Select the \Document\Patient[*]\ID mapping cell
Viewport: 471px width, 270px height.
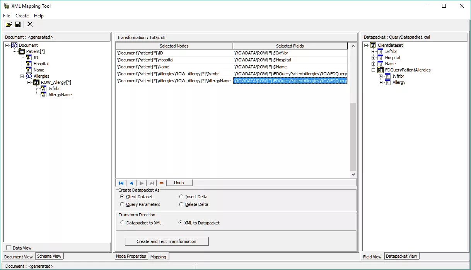(x=174, y=53)
